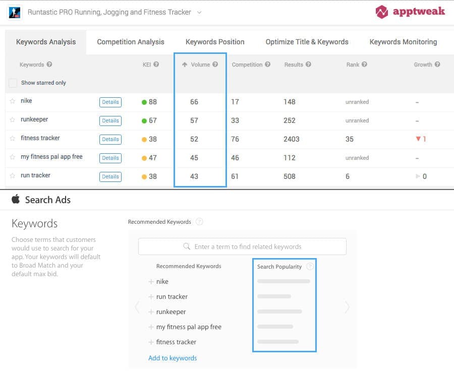Viewport: 454px width, 378px height.
Task: Click help icon beside Competition column
Action: pyautogui.click(x=268, y=65)
